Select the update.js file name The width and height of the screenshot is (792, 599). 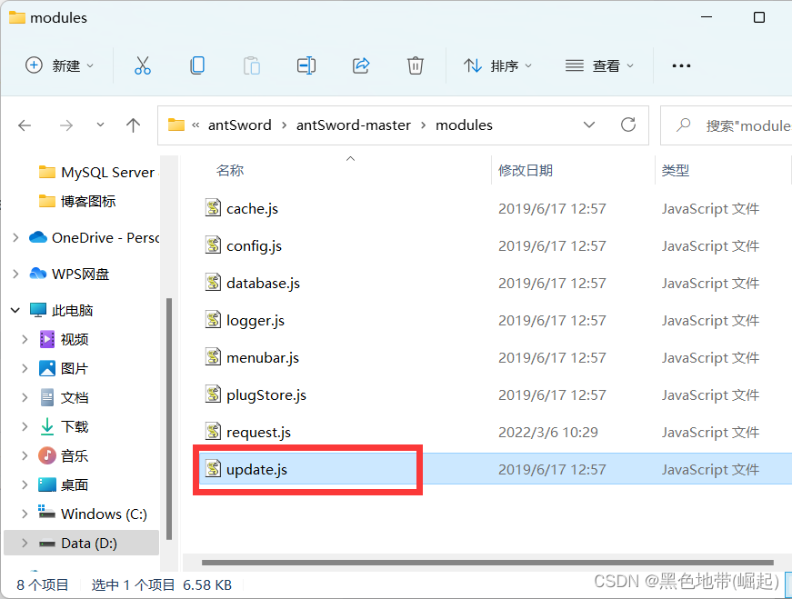(x=256, y=470)
